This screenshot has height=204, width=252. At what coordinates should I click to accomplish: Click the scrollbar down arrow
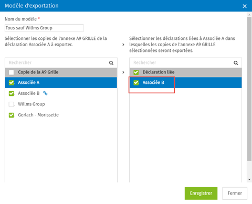coord(249,179)
